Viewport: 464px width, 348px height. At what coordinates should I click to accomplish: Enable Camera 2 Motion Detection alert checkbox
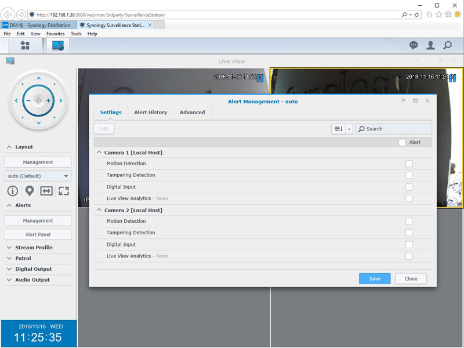point(409,222)
